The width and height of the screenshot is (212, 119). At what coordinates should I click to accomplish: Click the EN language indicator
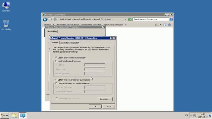click(186, 115)
